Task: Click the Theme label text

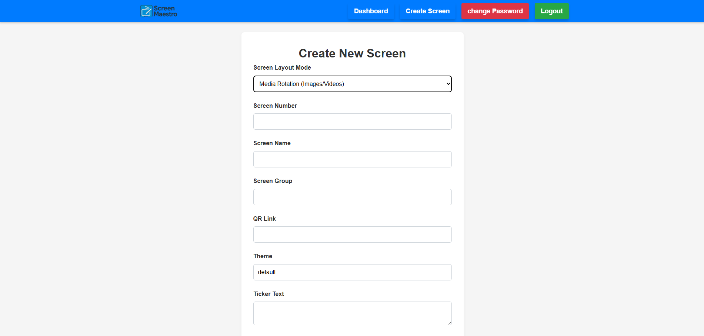Action: tap(263, 256)
